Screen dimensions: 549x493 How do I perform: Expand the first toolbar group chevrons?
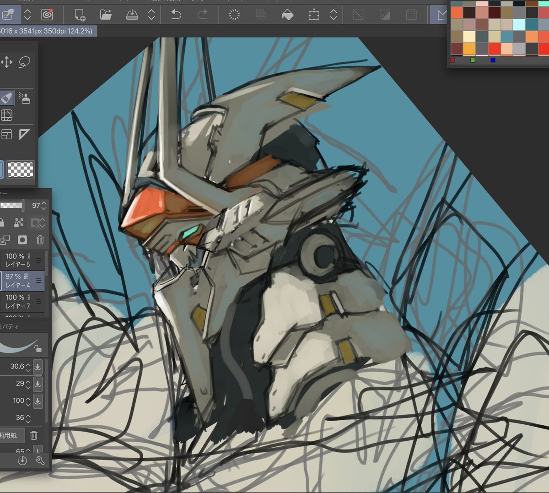(x=27, y=15)
